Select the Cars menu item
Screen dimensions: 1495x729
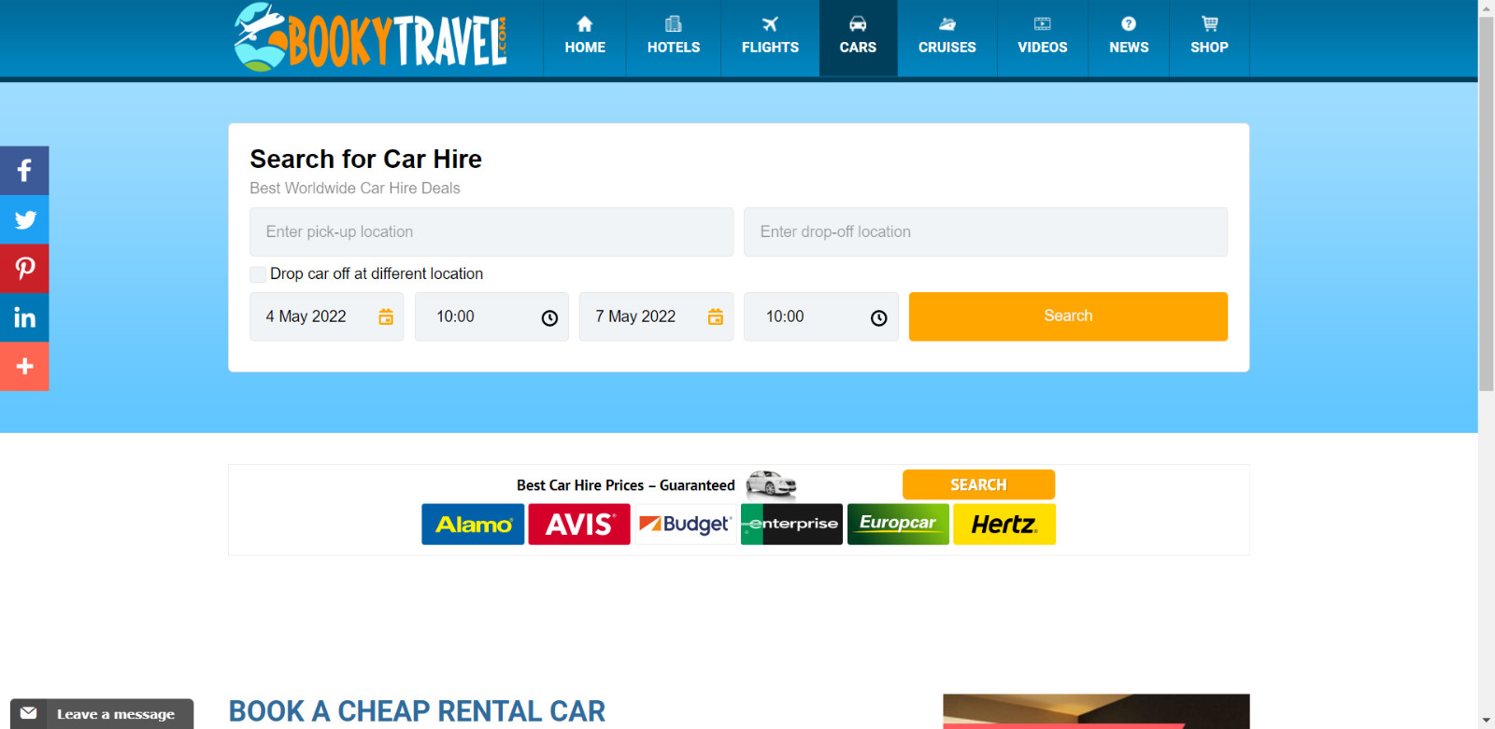[x=858, y=37]
